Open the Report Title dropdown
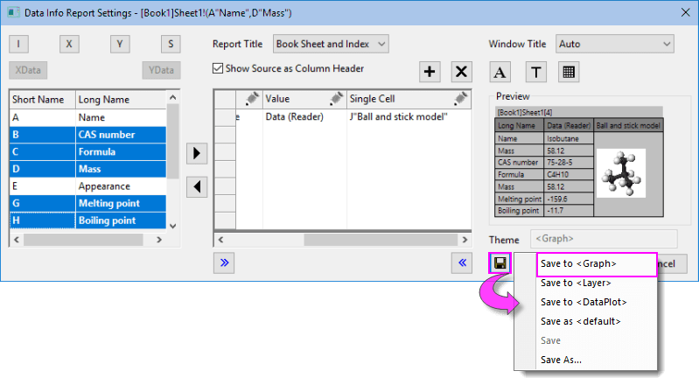The height and width of the screenshot is (378, 699). pos(331,44)
